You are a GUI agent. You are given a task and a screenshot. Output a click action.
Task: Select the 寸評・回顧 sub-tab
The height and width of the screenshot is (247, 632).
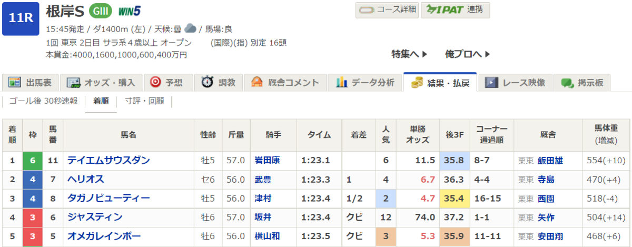click(144, 101)
